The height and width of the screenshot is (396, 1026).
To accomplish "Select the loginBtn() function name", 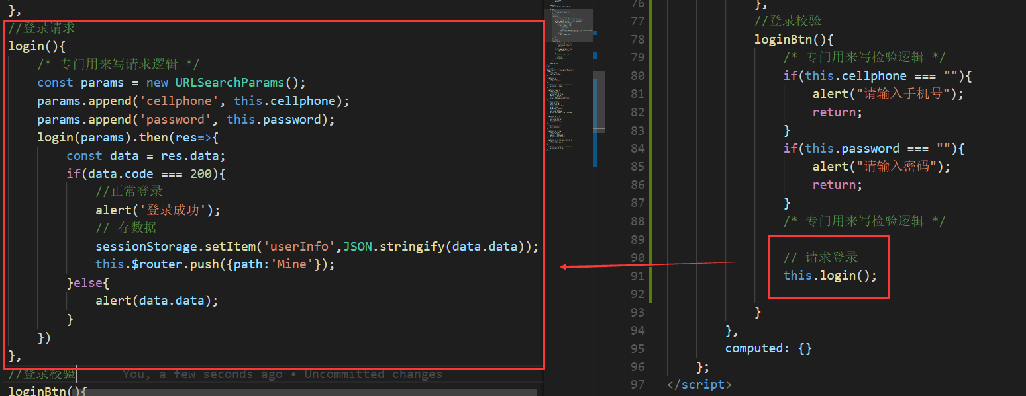I will tap(782, 39).
